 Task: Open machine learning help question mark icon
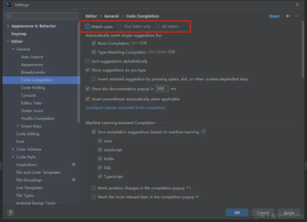(203, 132)
